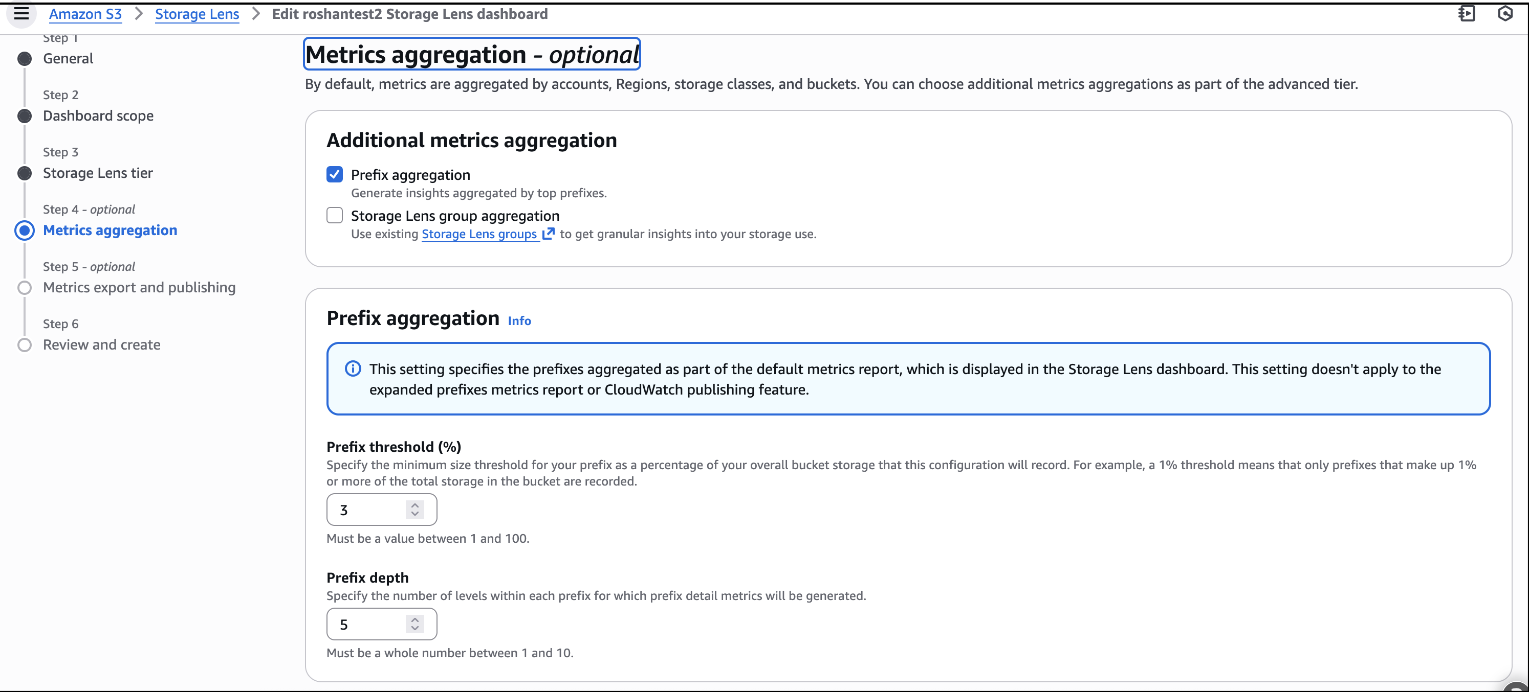Decrease the Prefix threshold value with down arrow
This screenshot has height=692, width=1529.
point(415,514)
